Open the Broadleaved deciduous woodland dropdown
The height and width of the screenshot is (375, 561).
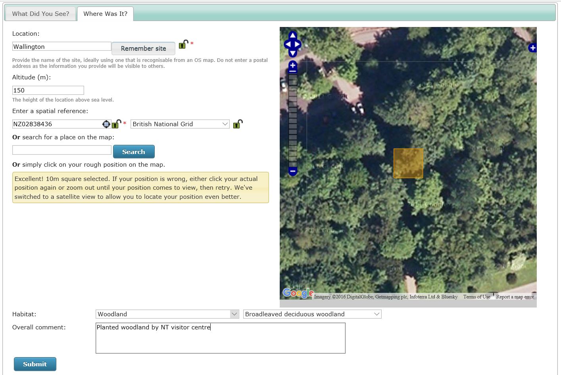(312, 314)
